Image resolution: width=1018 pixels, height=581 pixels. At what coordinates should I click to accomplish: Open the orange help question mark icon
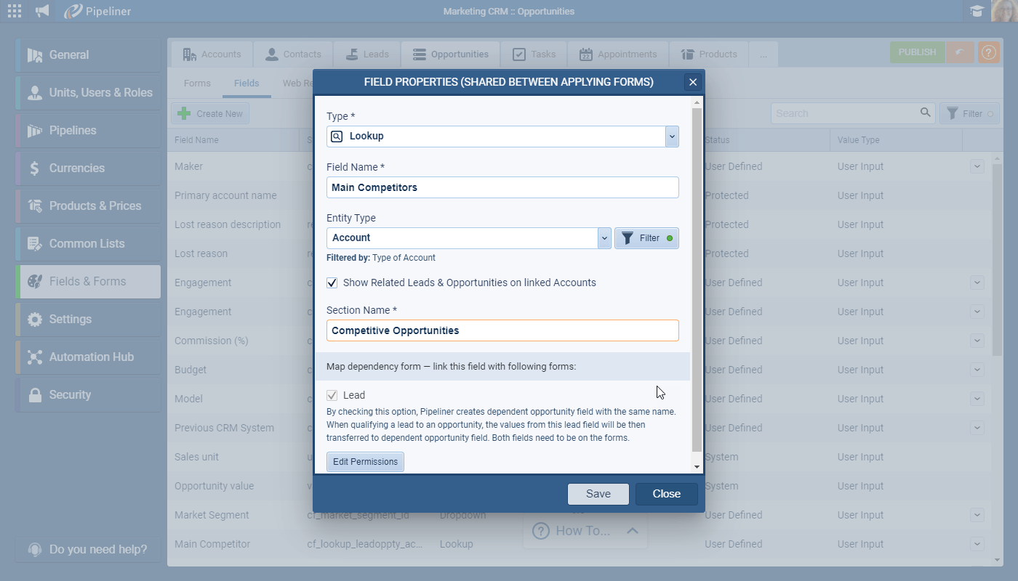click(x=988, y=52)
